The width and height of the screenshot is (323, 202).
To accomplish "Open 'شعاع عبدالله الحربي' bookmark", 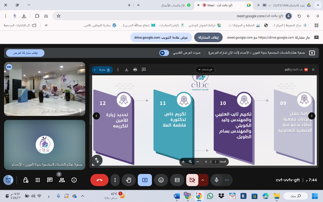I will click(x=138, y=25).
